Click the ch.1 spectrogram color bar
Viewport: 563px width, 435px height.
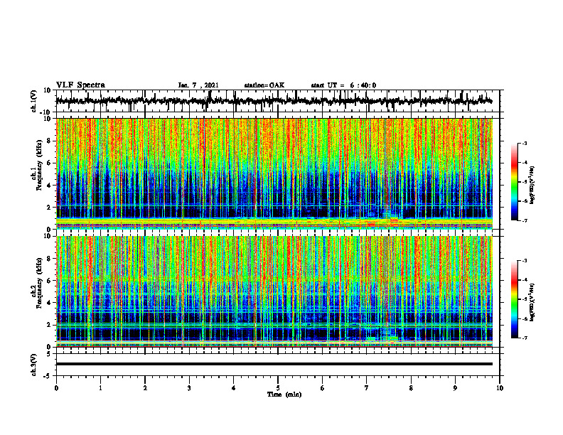[x=515, y=182]
